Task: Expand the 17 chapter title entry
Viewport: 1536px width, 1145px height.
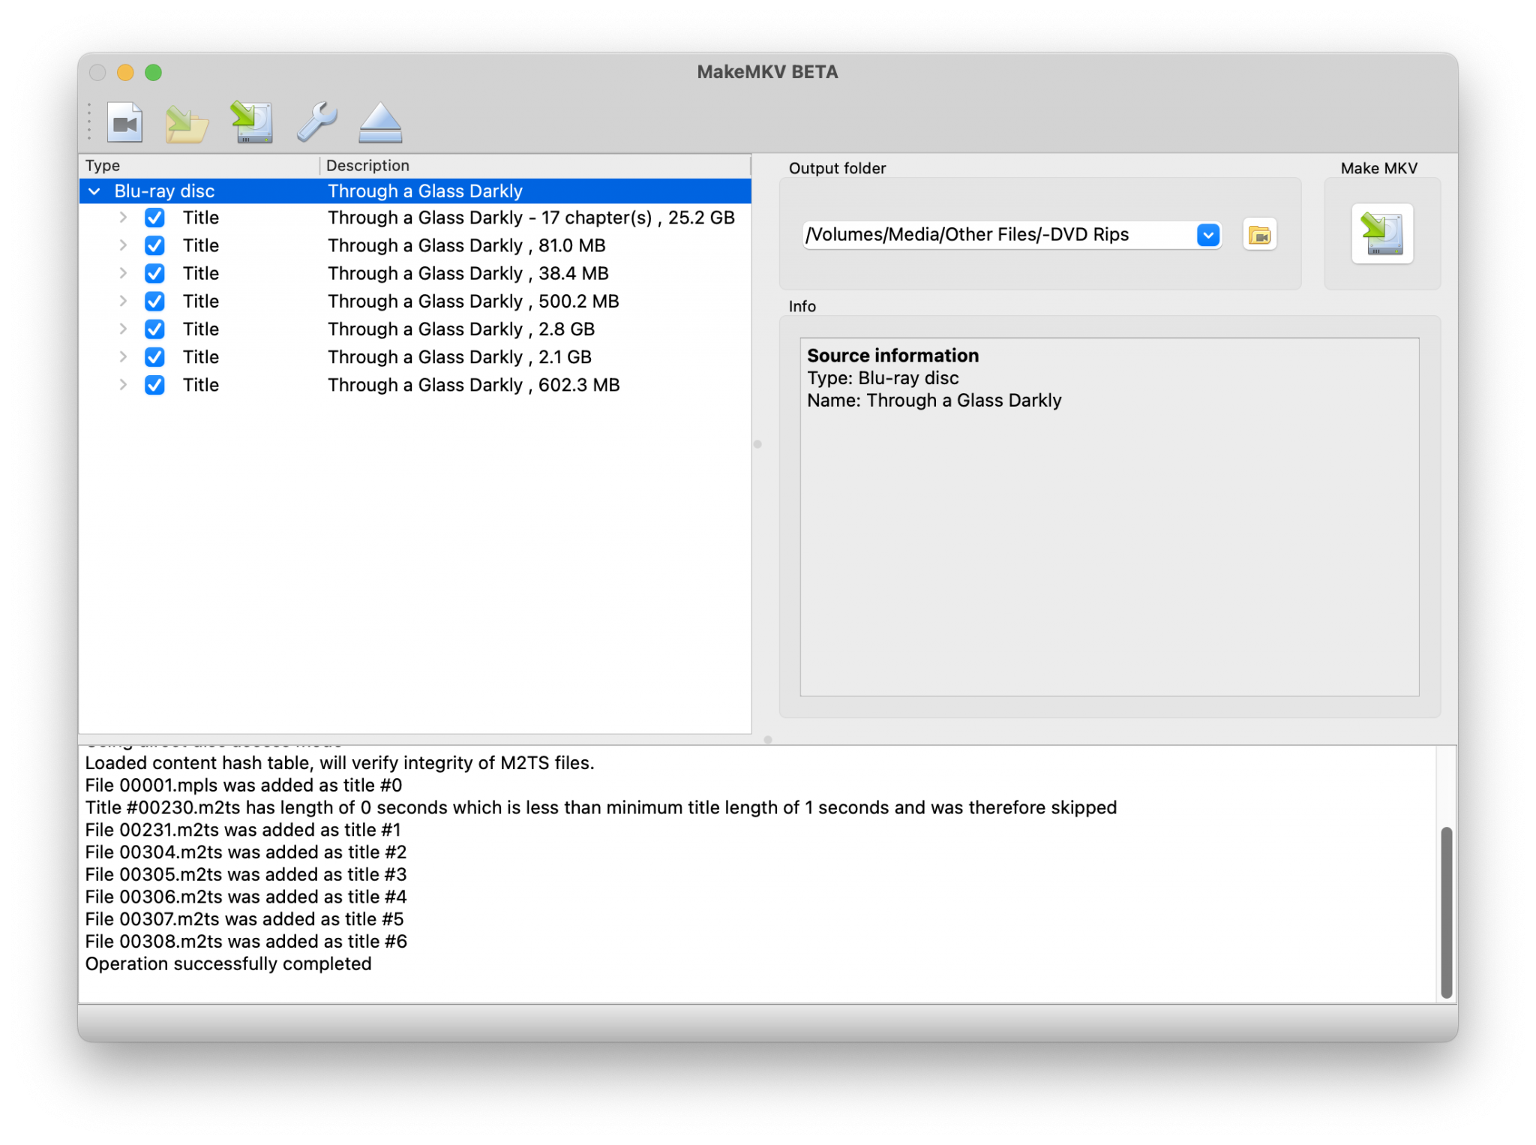Action: click(x=123, y=218)
